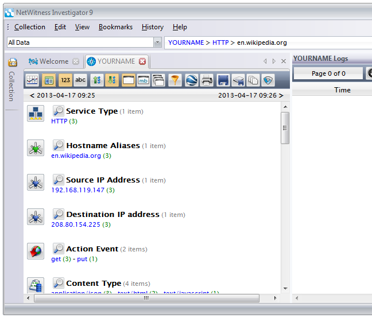Toggle session count quantifier window icon
This screenshot has height=318, width=372.
tap(128, 80)
